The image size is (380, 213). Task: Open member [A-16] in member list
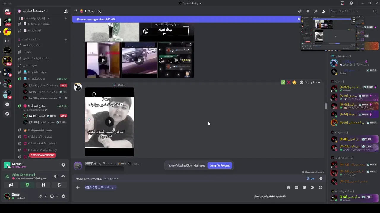click(354, 122)
